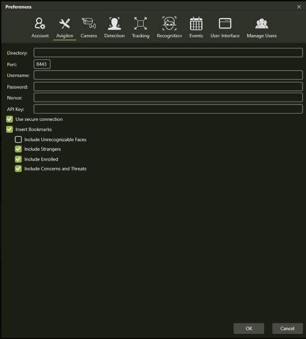Viewport: 306px width, 339px height.
Task: Select the Port field showing 8443
Action: 42,64
